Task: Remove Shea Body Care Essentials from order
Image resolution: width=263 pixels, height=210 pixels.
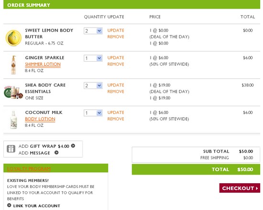Action: coord(116,91)
